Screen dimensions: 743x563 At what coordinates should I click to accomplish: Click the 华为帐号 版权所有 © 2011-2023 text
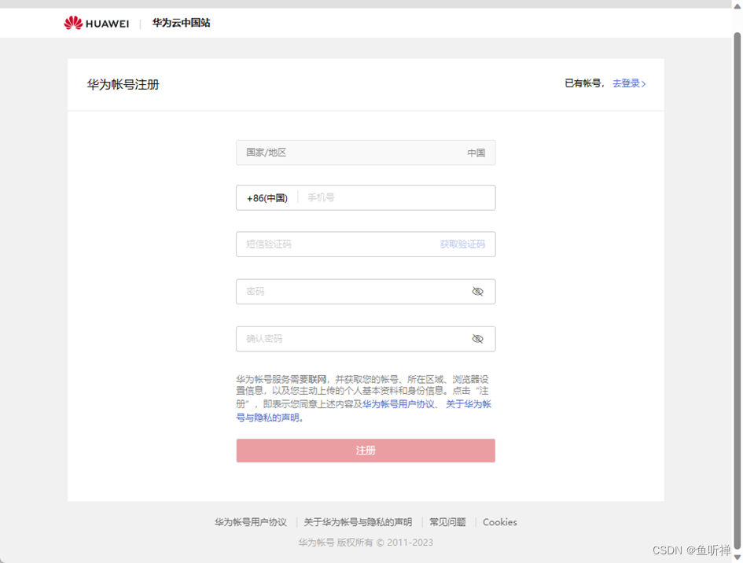coord(366,543)
